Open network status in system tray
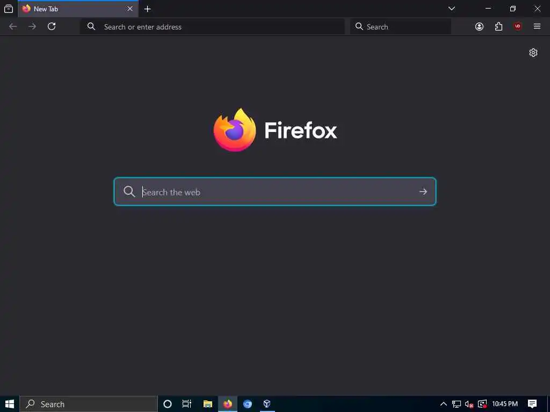 (457, 404)
